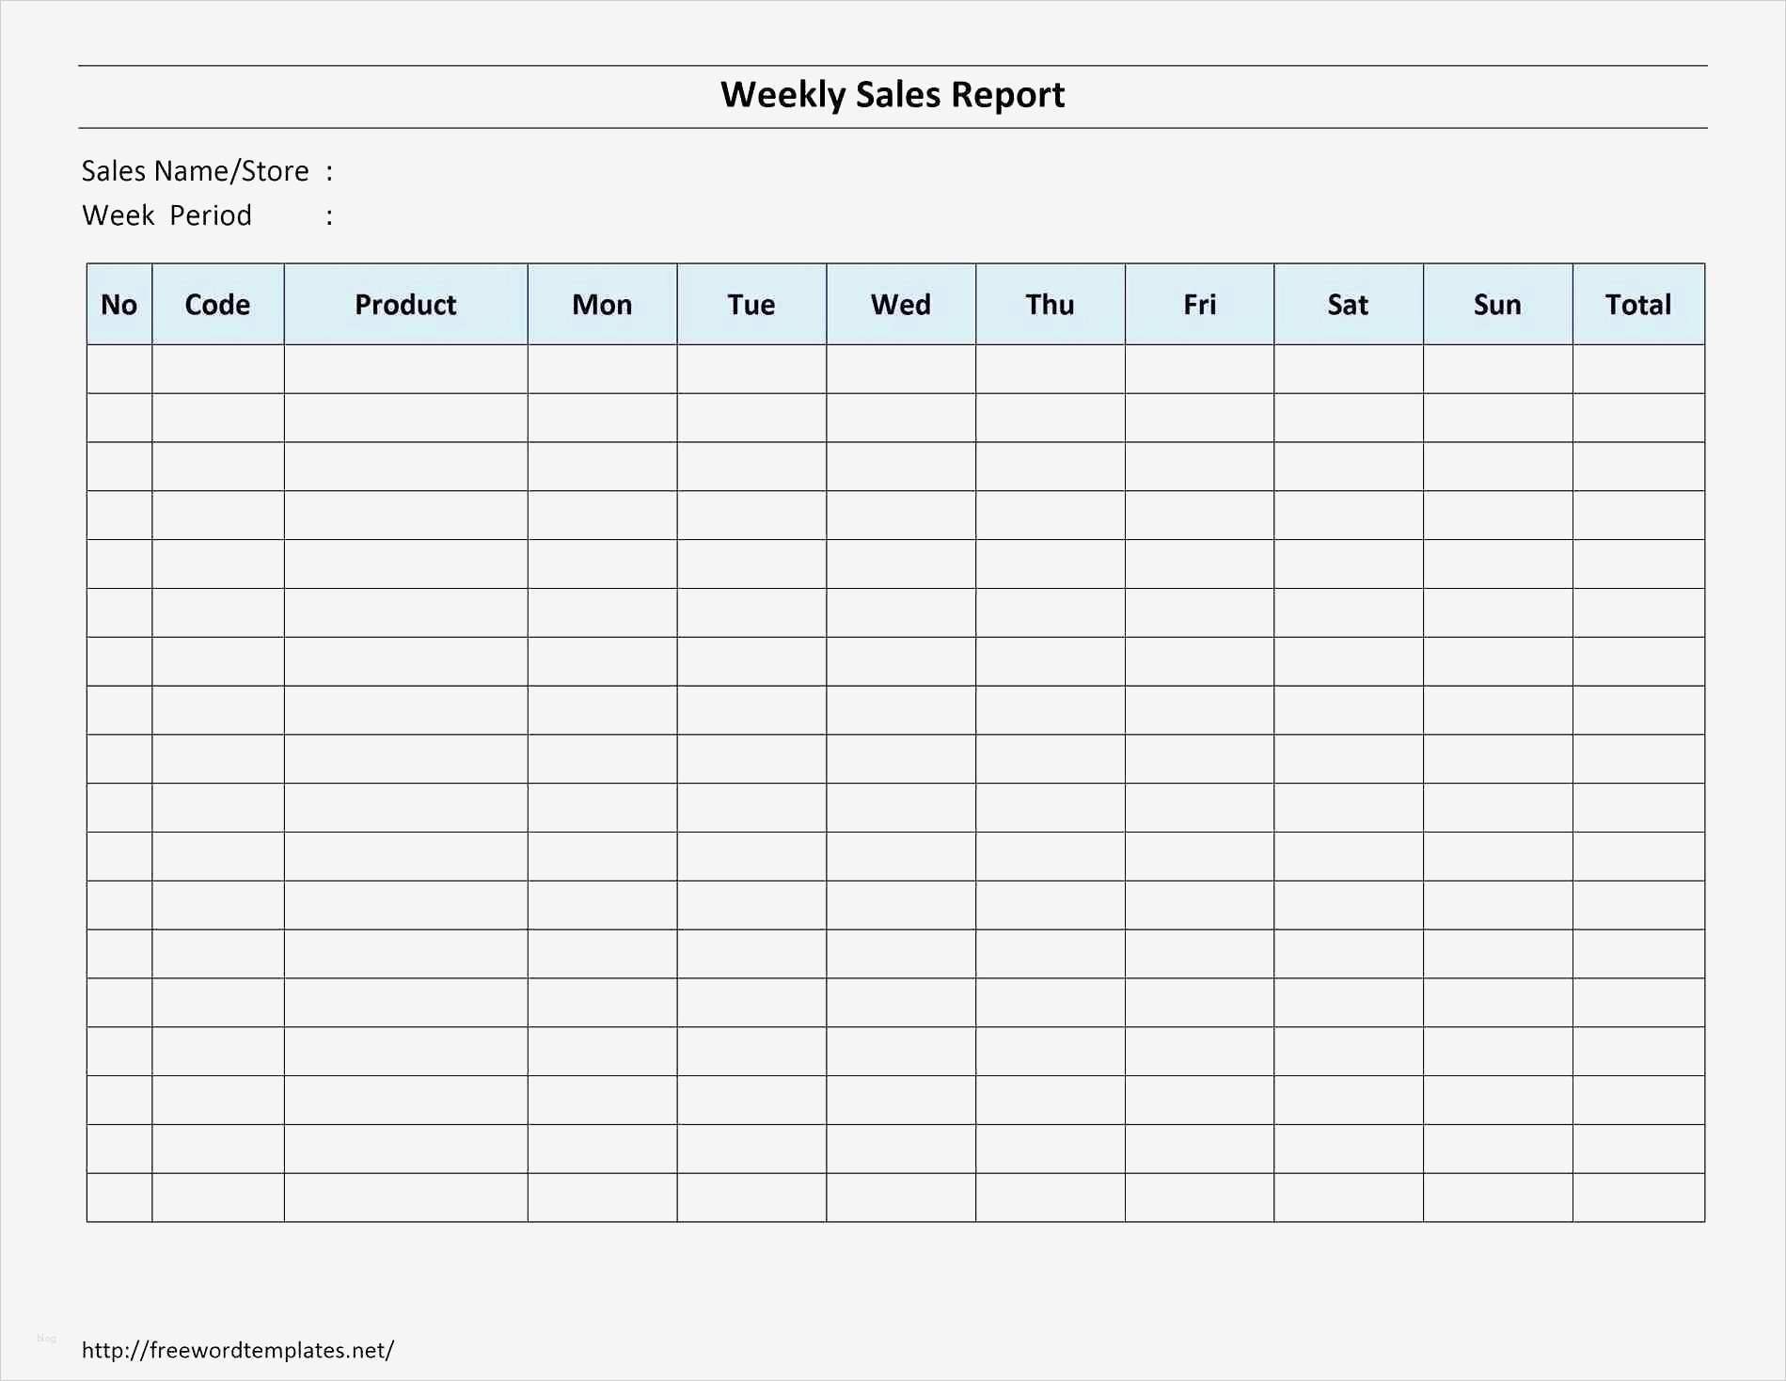Image resolution: width=1786 pixels, height=1381 pixels.
Task: Select the Thu column header
Action: pyautogui.click(x=1050, y=305)
